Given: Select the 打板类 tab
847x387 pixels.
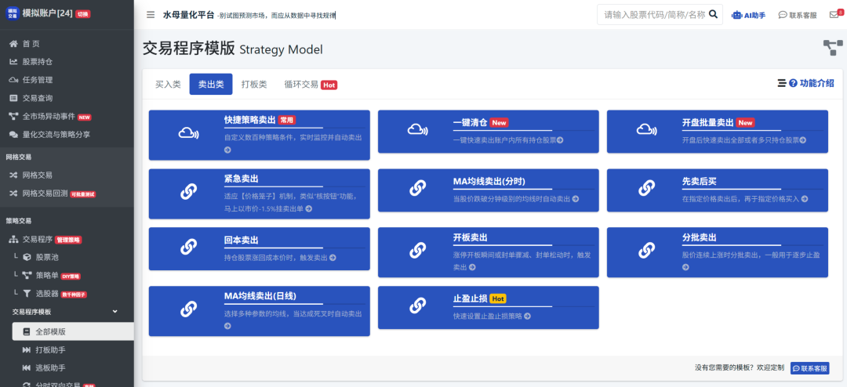Looking at the screenshot, I should coord(254,84).
